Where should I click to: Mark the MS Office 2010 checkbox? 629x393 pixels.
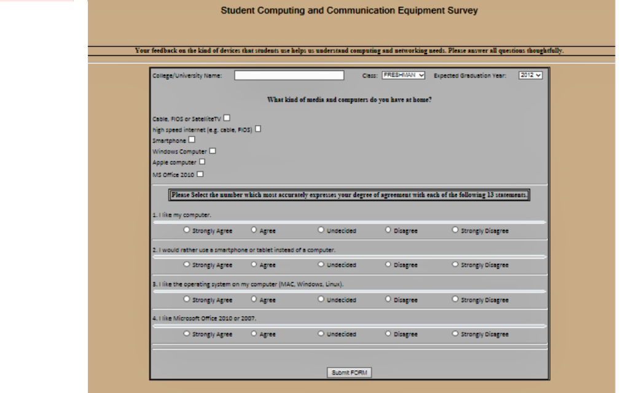point(200,174)
